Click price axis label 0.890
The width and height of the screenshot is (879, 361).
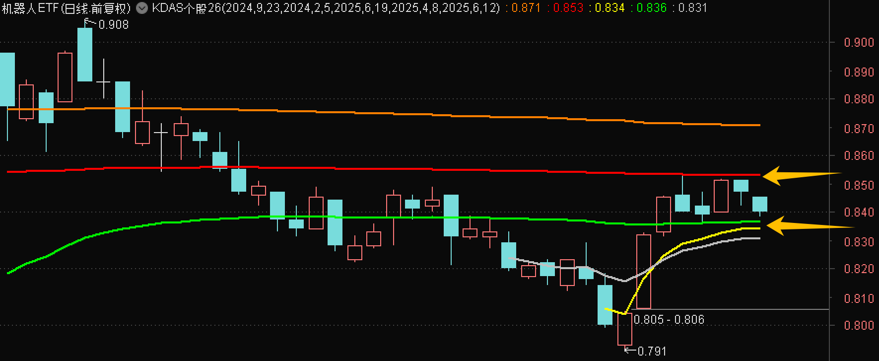[x=859, y=72]
